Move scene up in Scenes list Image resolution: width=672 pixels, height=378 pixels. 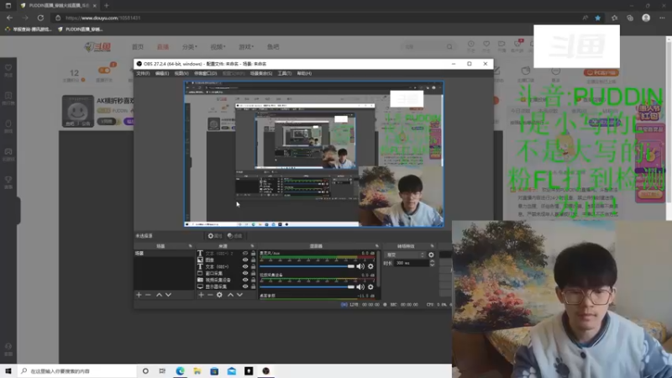pos(159,295)
